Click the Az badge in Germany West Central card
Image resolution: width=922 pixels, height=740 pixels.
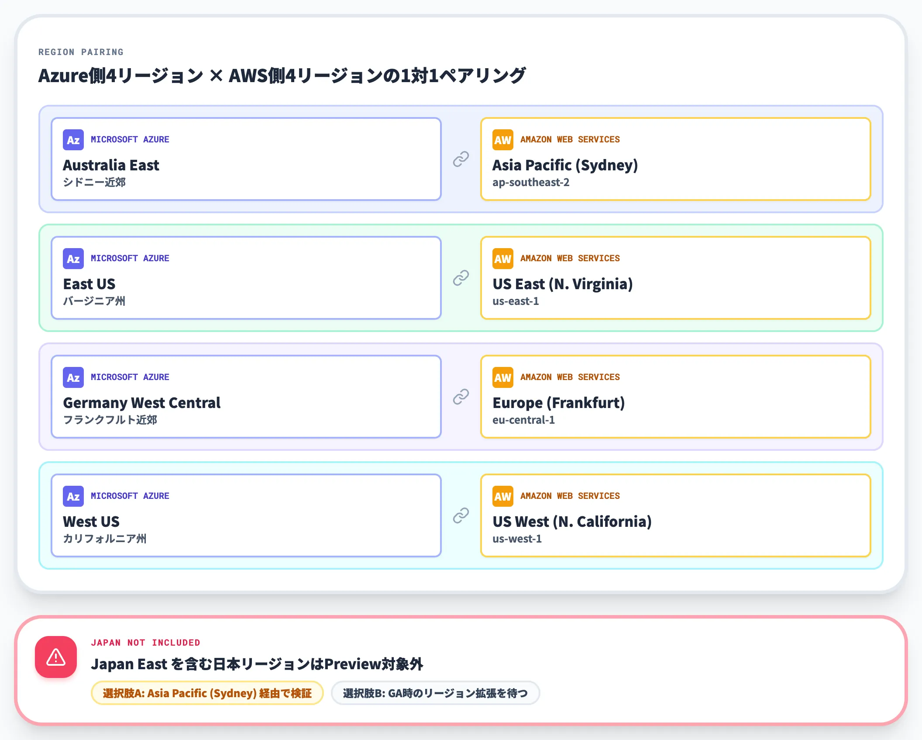pyautogui.click(x=73, y=377)
